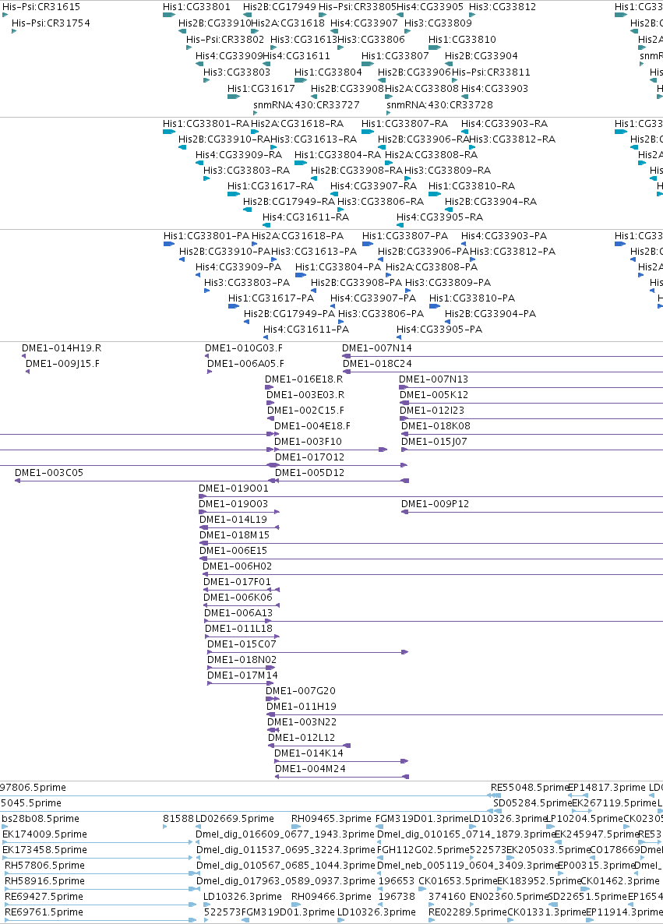
Task: Select EST label EK173458.5prime
Action: (x=44, y=850)
